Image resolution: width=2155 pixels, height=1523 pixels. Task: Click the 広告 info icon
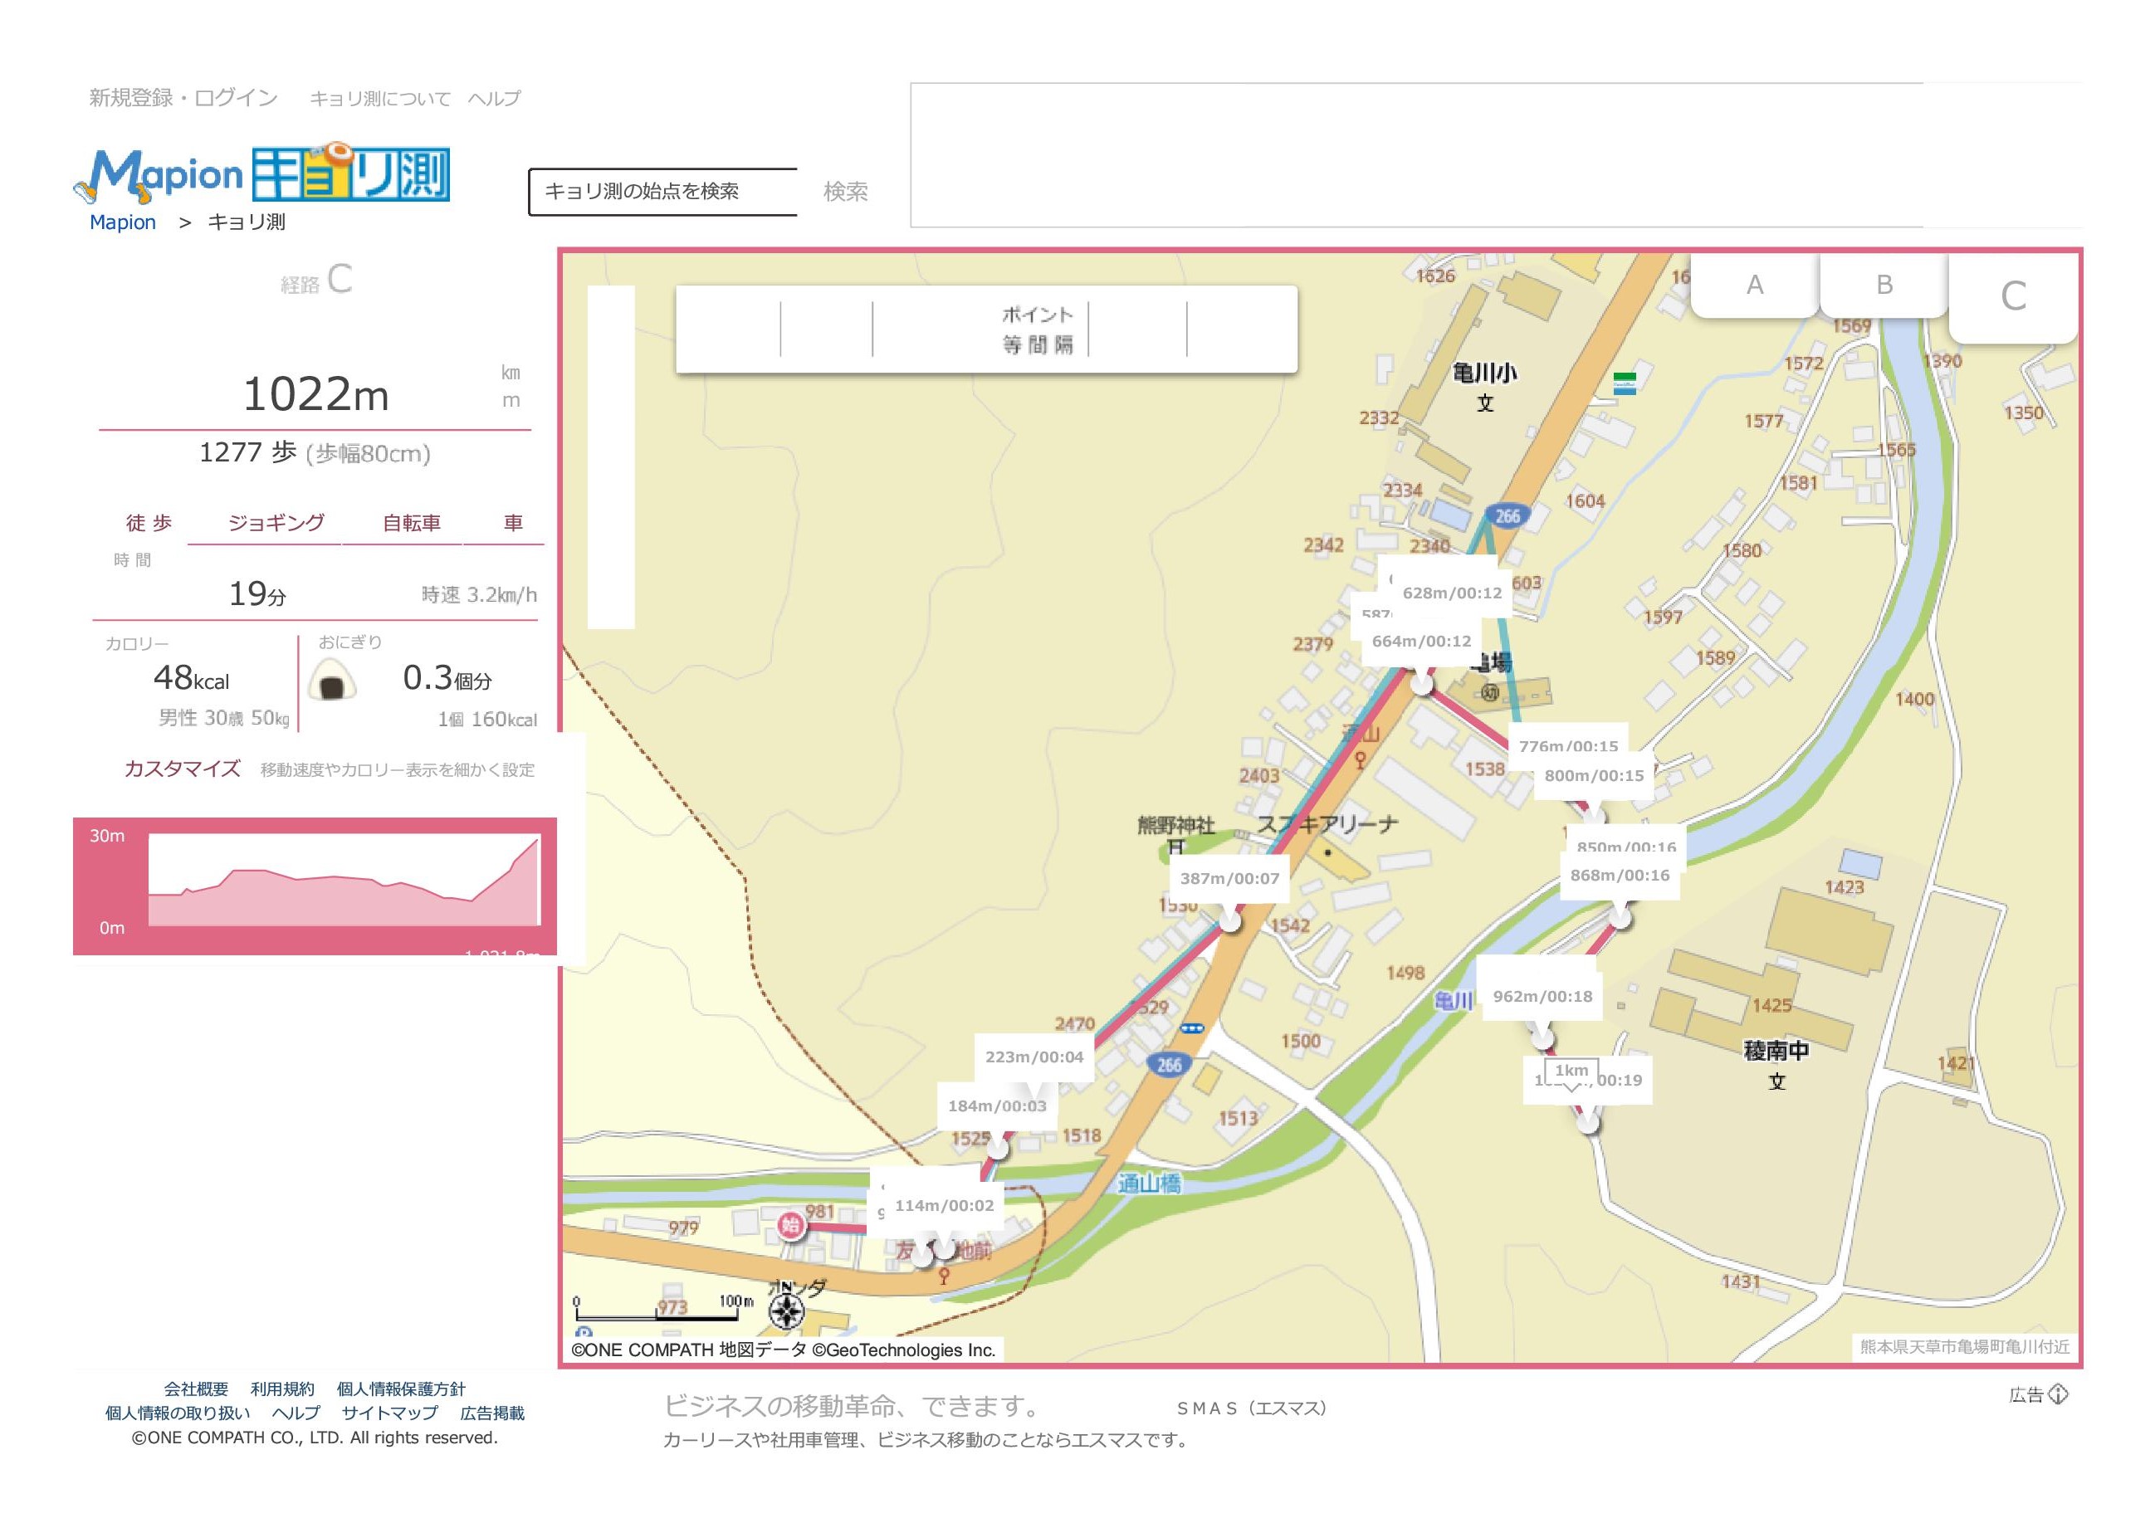pos(2059,1394)
